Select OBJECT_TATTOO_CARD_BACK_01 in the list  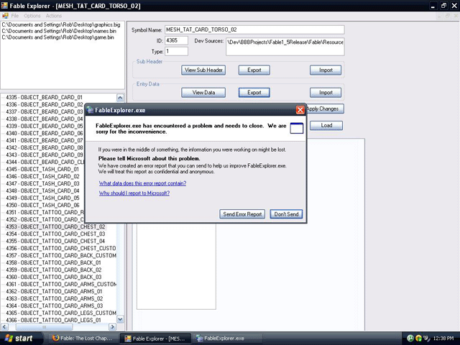[x=51, y=262]
